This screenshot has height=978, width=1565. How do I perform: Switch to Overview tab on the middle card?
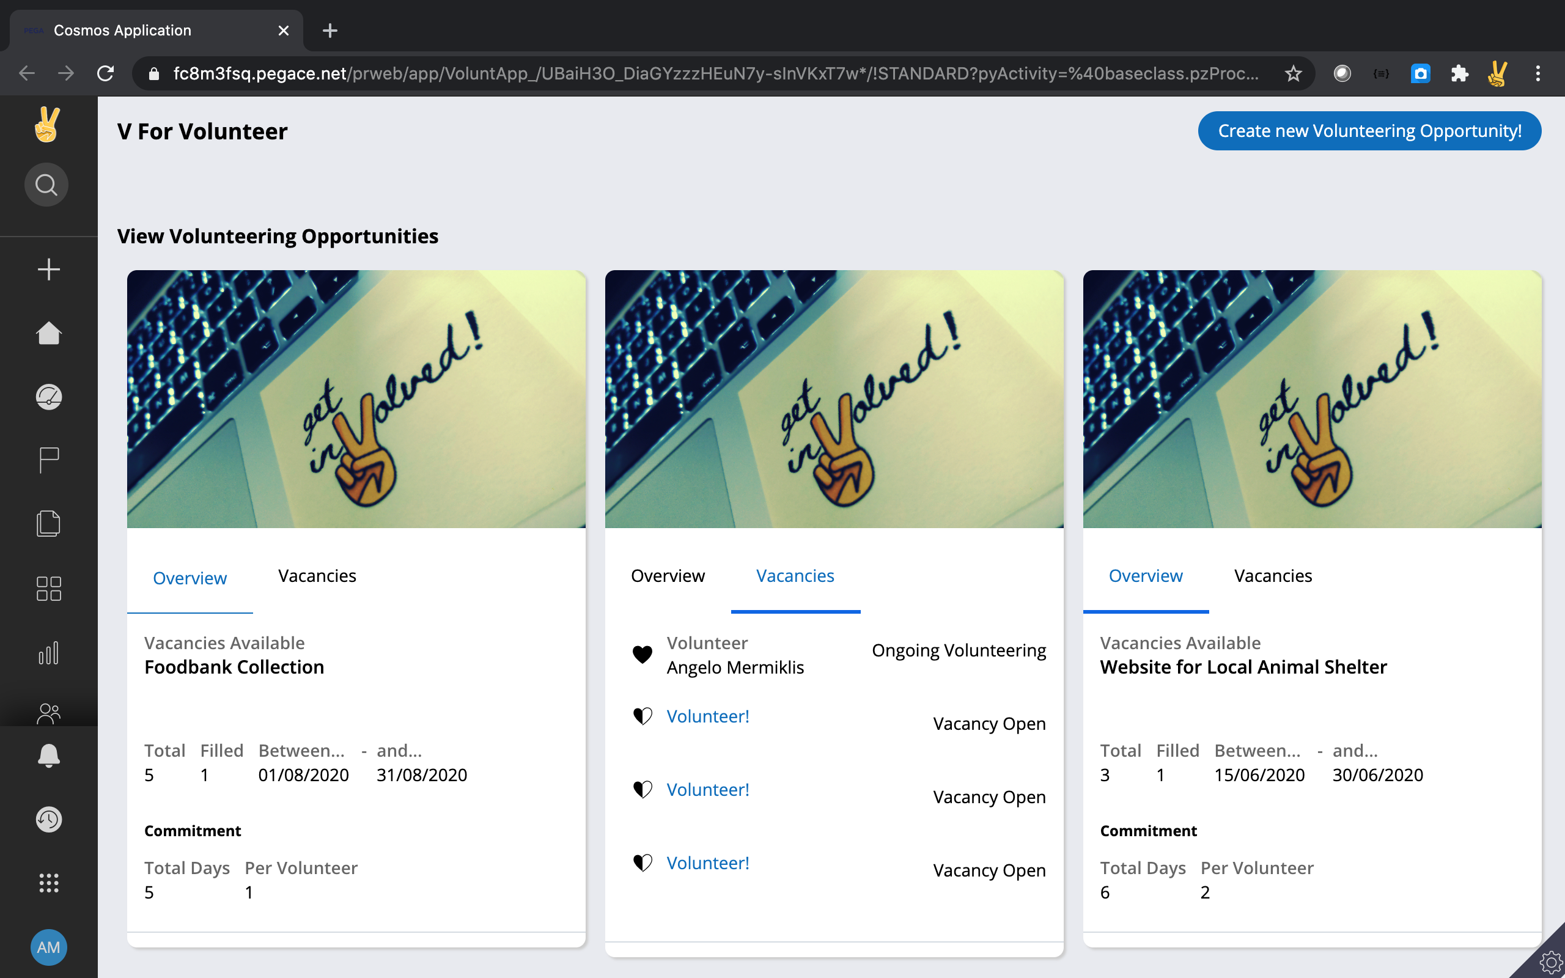(x=668, y=576)
